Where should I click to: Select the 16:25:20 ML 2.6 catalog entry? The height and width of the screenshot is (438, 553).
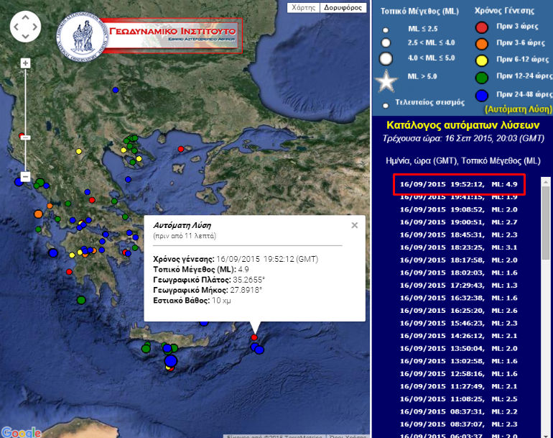458,310
